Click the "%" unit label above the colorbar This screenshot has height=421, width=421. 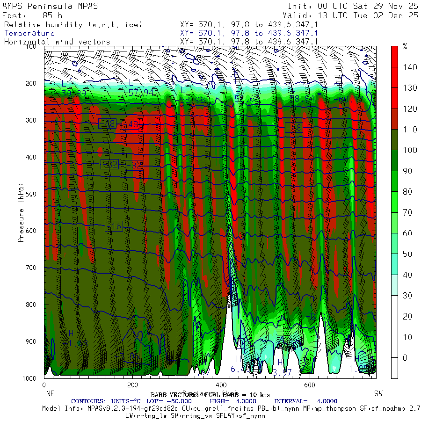click(405, 46)
